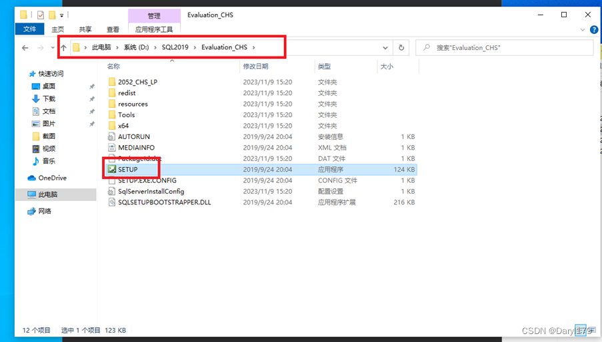This screenshot has height=342, width=602.
Task: Click the 文档 pin icon
Action: pyautogui.click(x=92, y=111)
